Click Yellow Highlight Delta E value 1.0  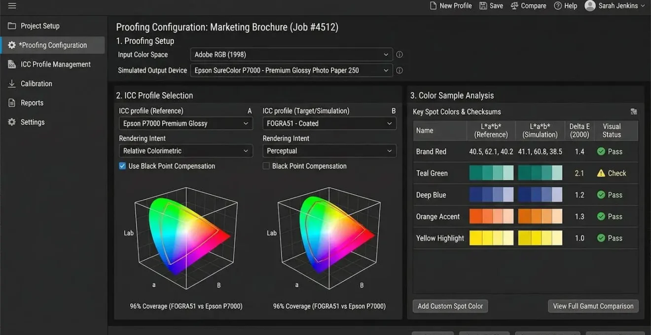(579, 238)
